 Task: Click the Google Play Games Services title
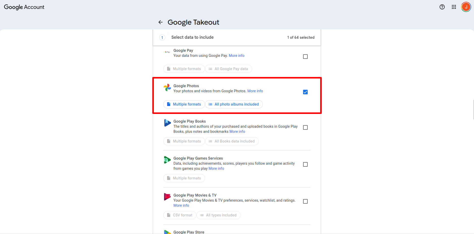(x=198, y=158)
